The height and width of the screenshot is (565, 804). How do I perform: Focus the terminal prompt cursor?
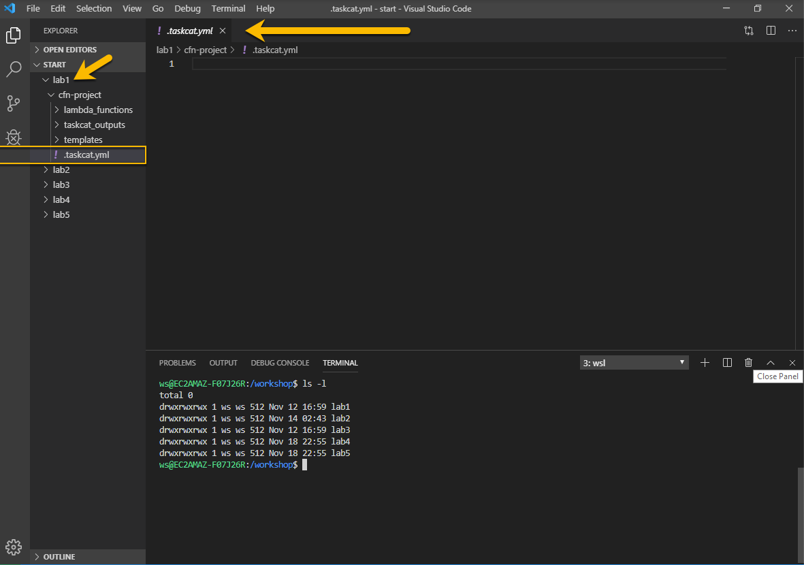pos(304,465)
